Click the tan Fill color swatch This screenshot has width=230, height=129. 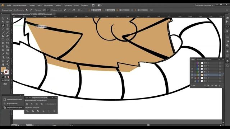coord(3,69)
